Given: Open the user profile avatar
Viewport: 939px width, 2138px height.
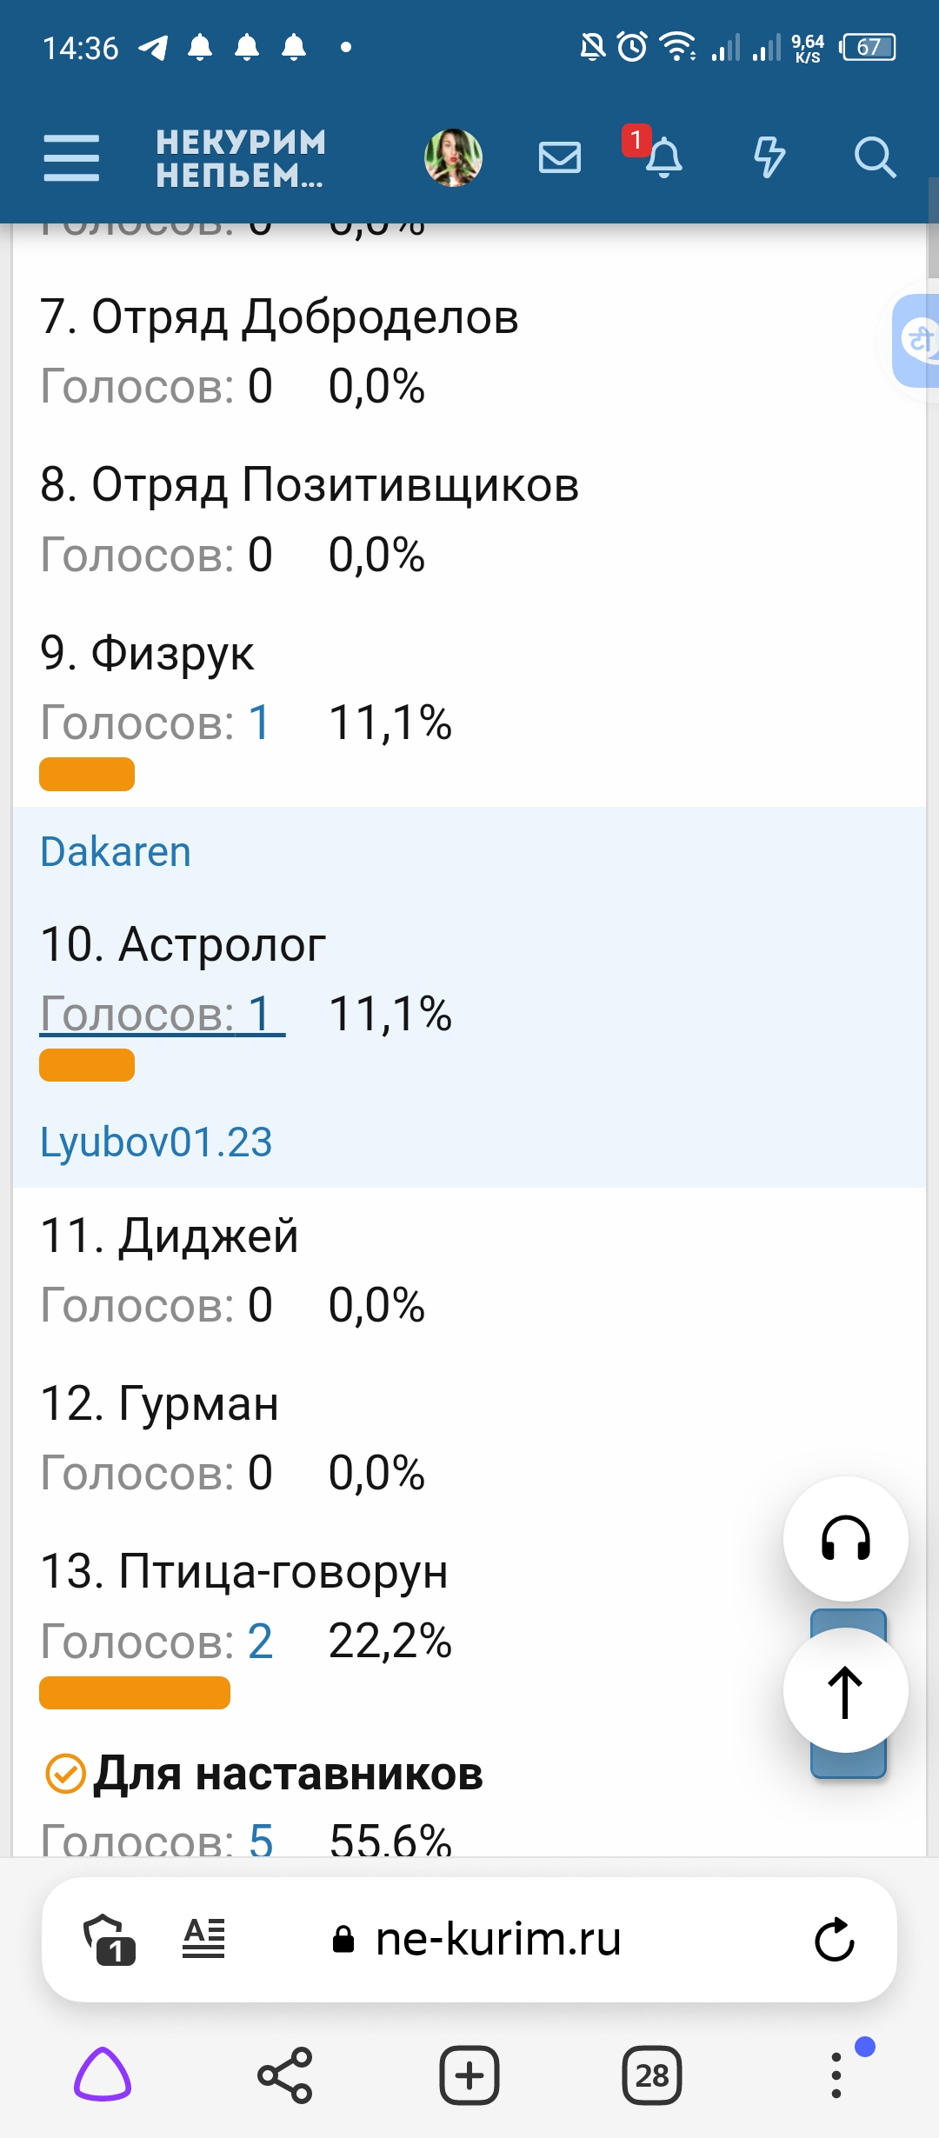Looking at the screenshot, I should coord(453,158).
